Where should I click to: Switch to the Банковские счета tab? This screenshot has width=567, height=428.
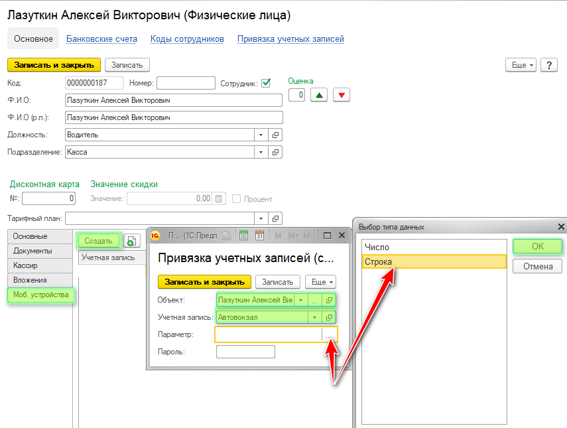coord(101,39)
